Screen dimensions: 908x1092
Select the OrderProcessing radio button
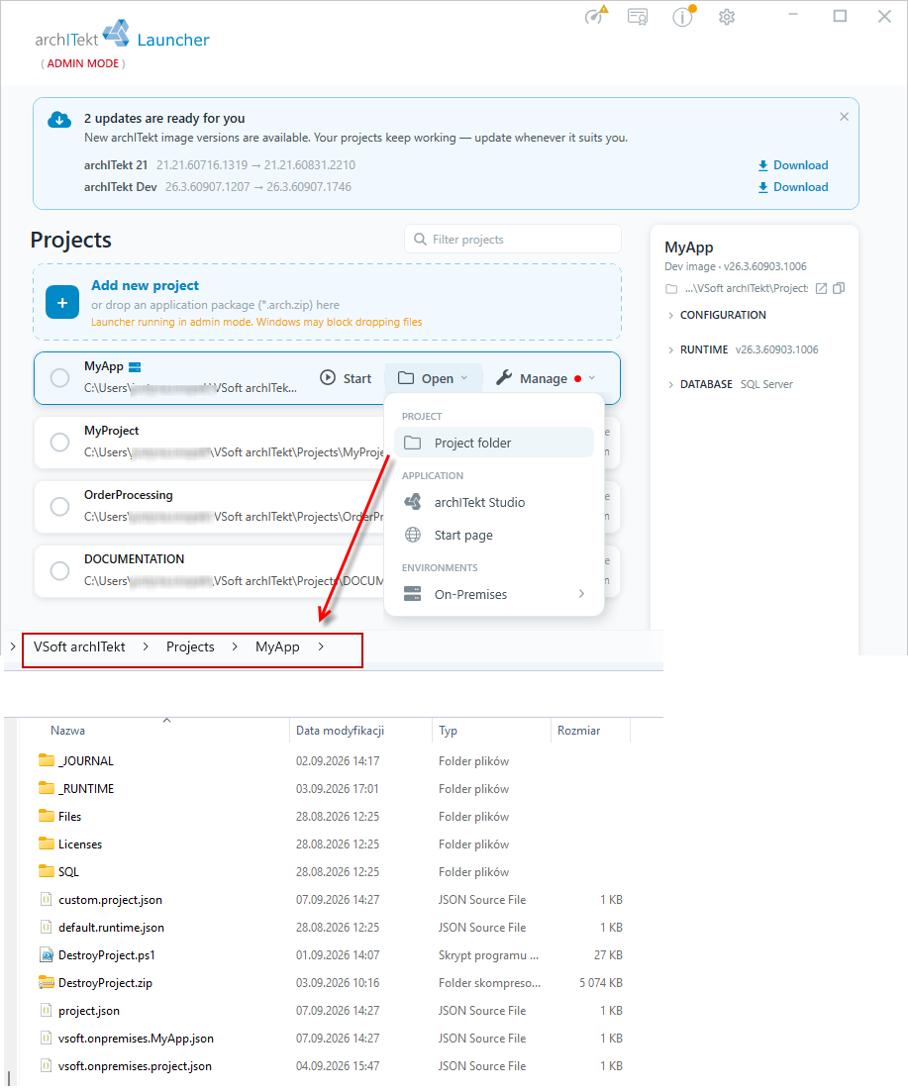[59, 506]
